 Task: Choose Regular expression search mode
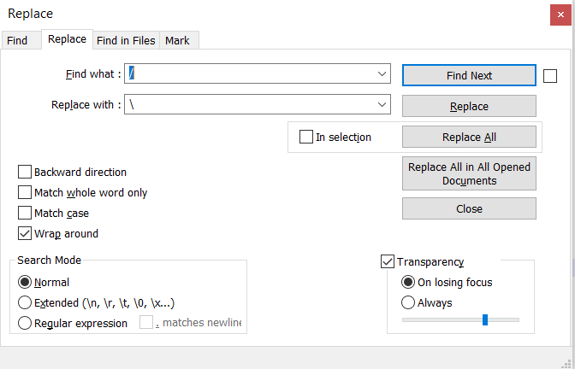click(26, 324)
